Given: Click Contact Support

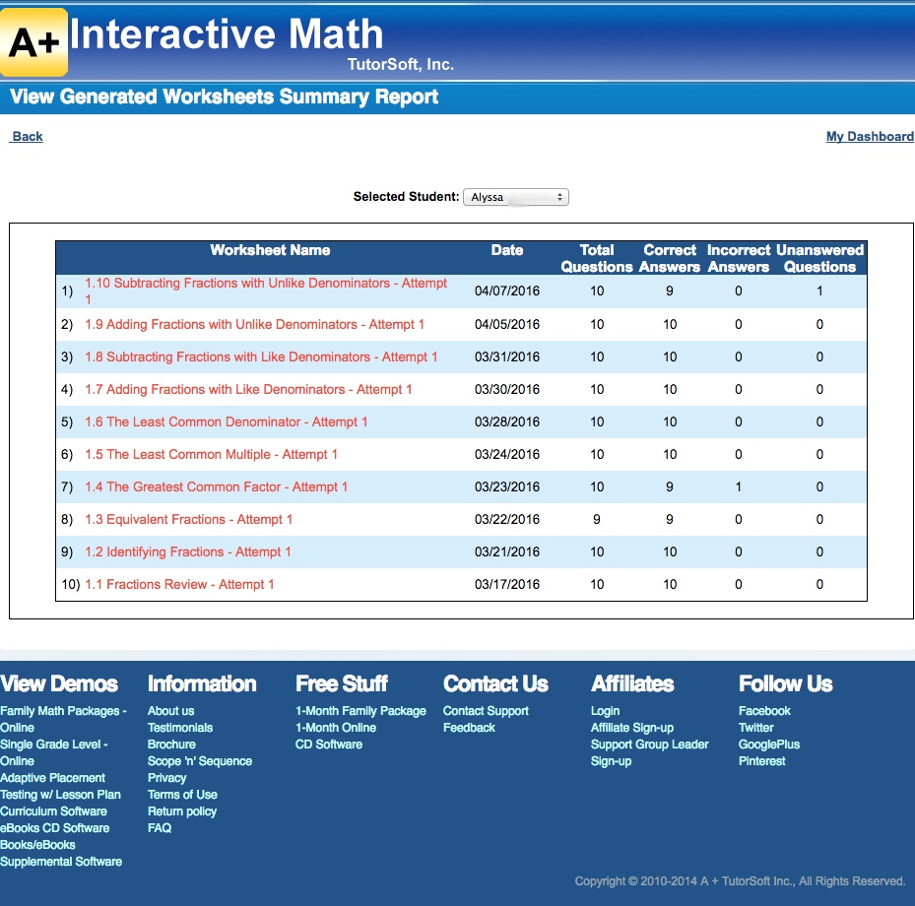Looking at the screenshot, I should pyautogui.click(x=486, y=710).
